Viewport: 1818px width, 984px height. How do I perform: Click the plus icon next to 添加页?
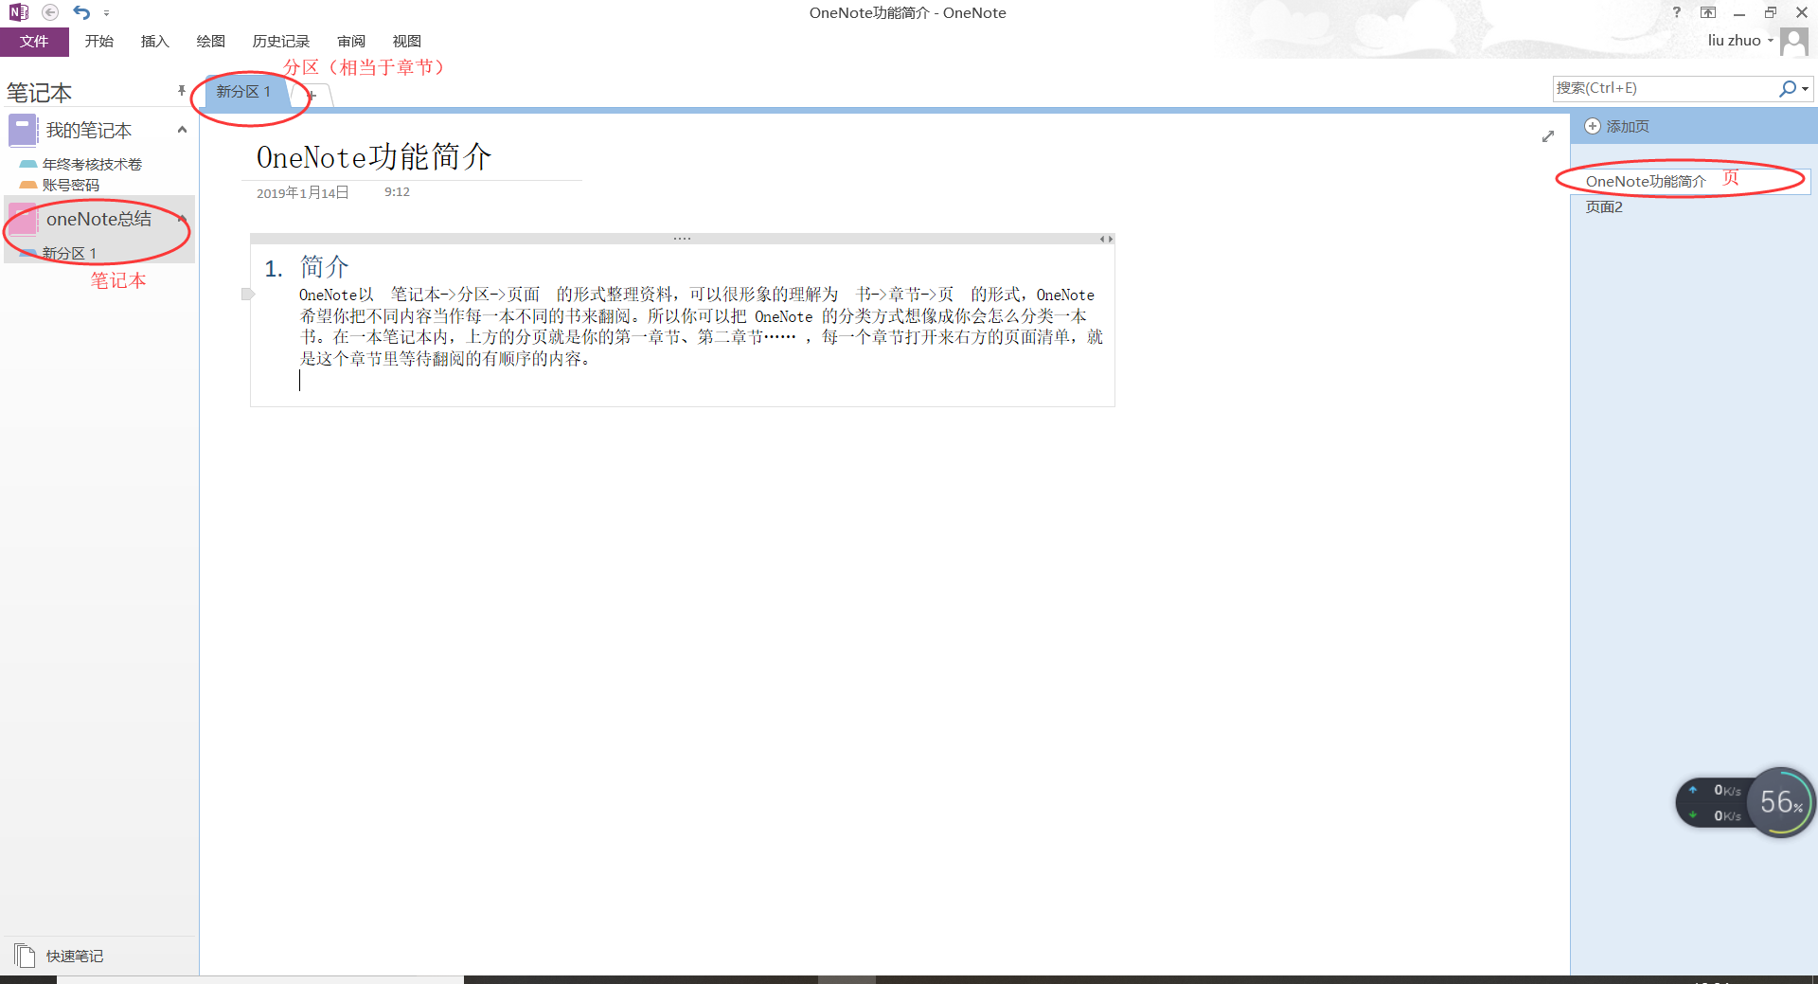coord(1592,126)
